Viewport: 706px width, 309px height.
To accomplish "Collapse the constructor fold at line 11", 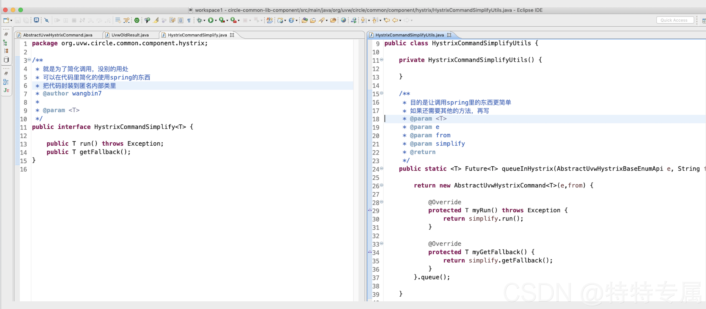I will click(x=382, y=60).
